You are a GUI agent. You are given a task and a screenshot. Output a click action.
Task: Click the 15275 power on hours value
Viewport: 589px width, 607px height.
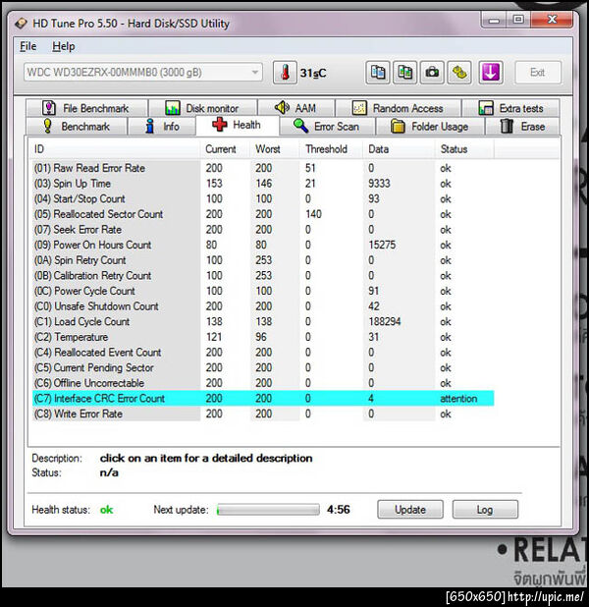(x=382, y=245)
